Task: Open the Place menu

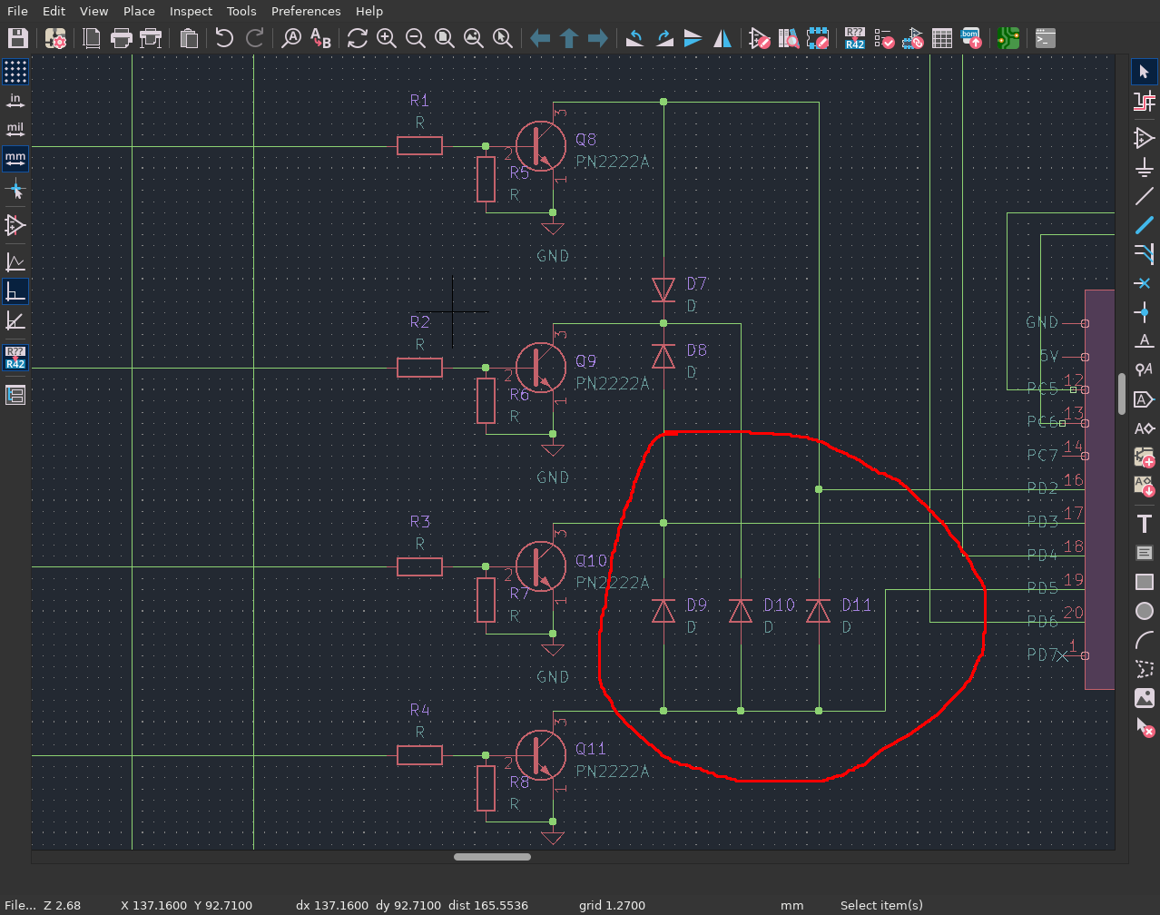Action: coord(139,11)
